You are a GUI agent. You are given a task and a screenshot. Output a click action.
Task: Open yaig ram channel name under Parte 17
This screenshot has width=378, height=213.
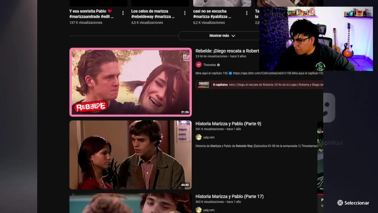point(209,210)
